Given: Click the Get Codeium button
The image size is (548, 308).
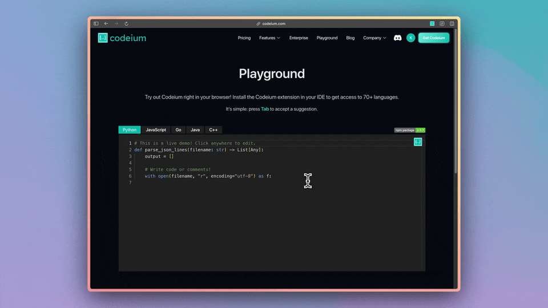Looking at the screenshot, I should (434, 38).
